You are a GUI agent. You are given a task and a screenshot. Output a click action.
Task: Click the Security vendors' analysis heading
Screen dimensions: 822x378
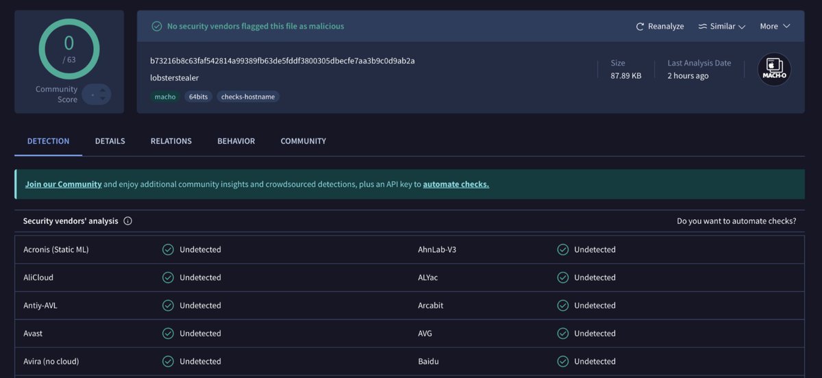coord(71,221)
